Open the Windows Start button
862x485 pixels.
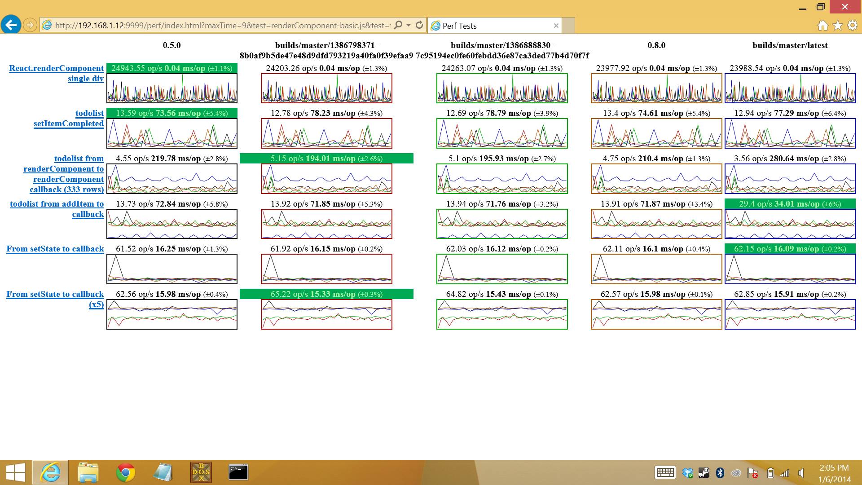point(16,472)
